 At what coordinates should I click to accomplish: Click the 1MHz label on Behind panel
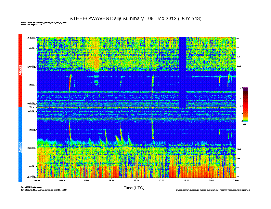click(32, 130)
